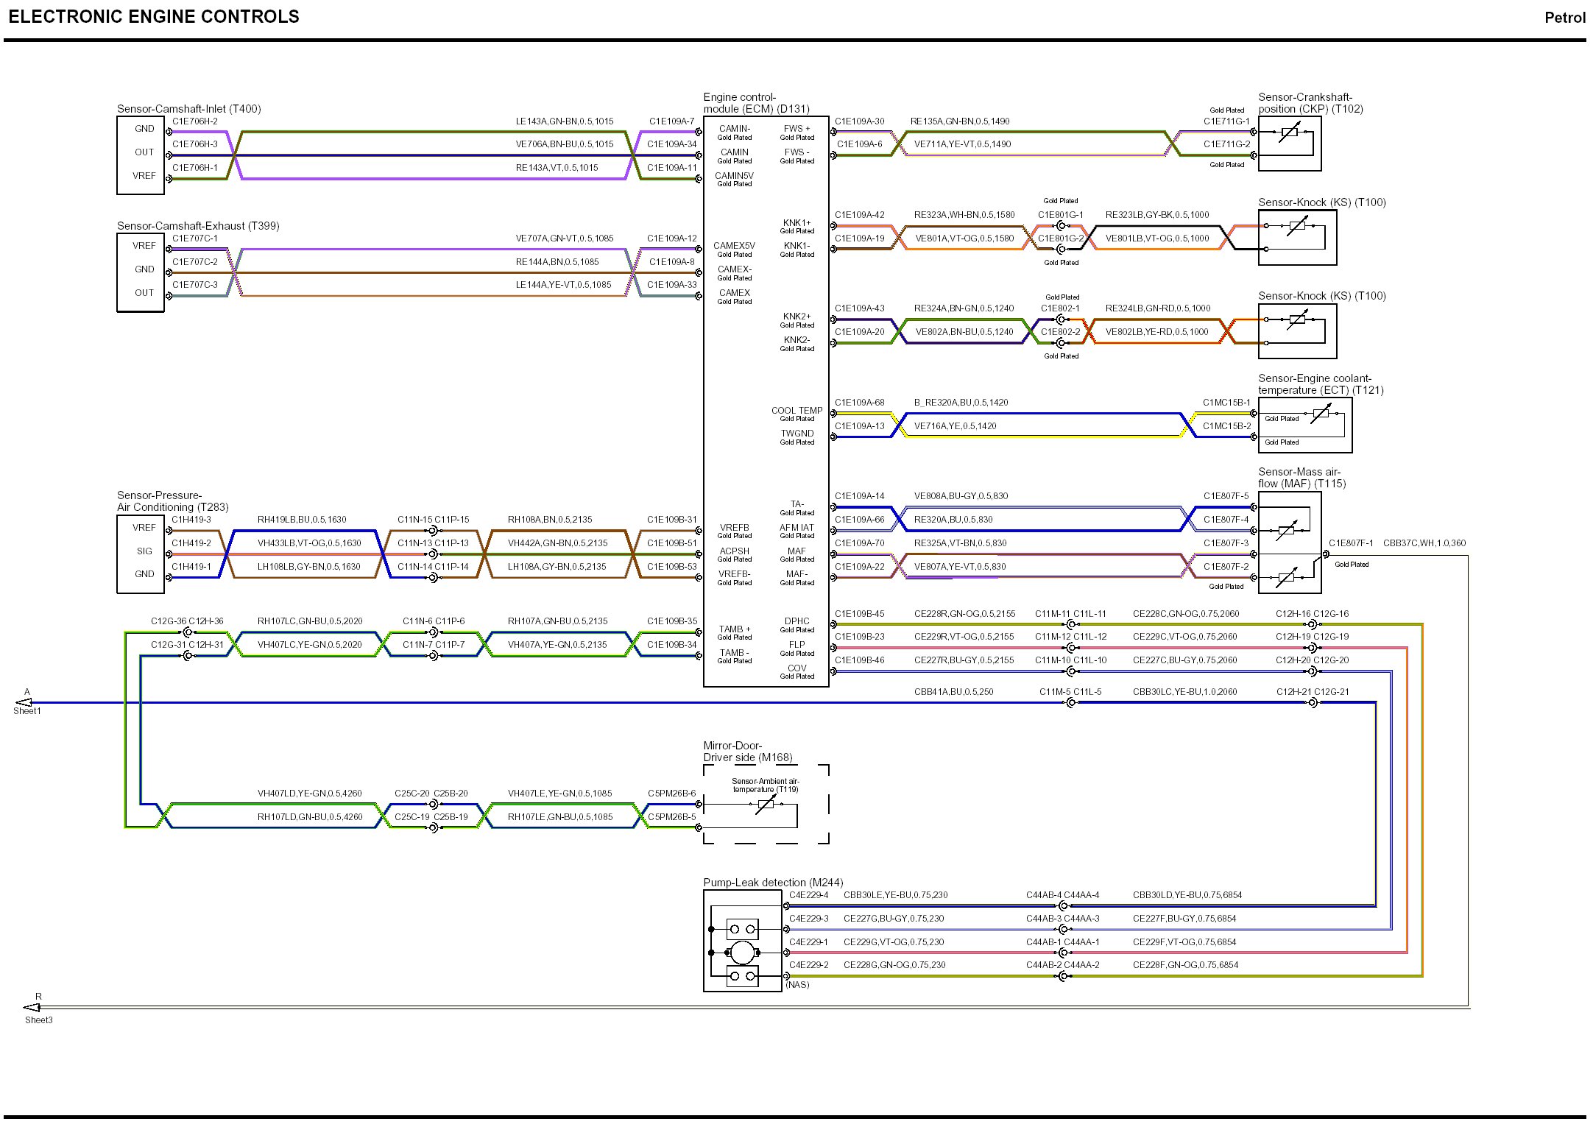Screen dimensions: 1593x1127
Task: Click the Air Conditioning pressure sensor box
Action: (140, 554)
